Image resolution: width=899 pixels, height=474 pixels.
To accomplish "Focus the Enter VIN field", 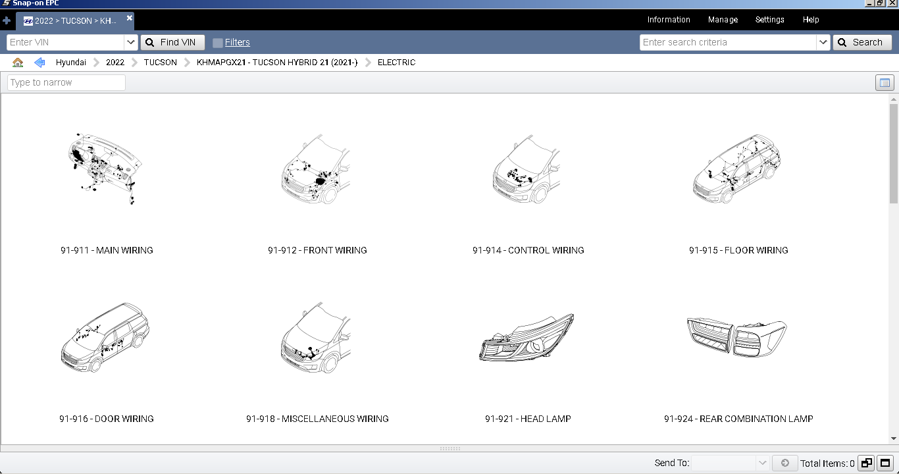I will (x=65, y=42).
